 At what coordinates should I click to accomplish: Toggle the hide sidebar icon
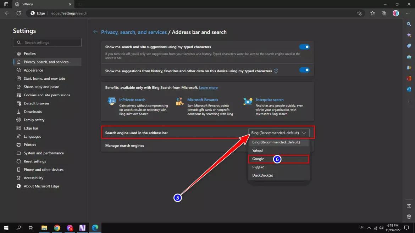point(409,206)
